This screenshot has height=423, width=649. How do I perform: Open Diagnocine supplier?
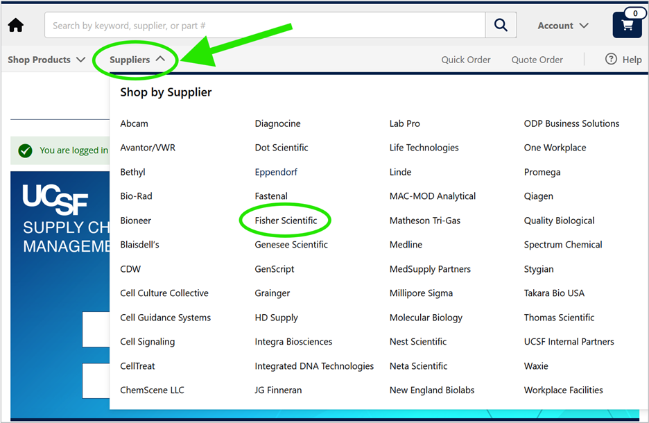[x=278, y=123]
